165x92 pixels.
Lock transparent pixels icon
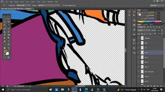(x=142, y=34)
